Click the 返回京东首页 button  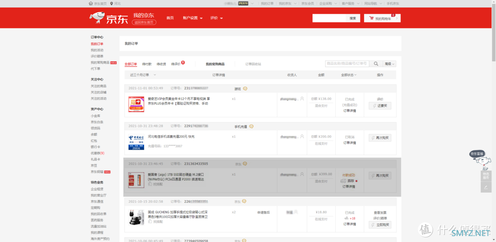pyautogui.click(x=144, y=22)
